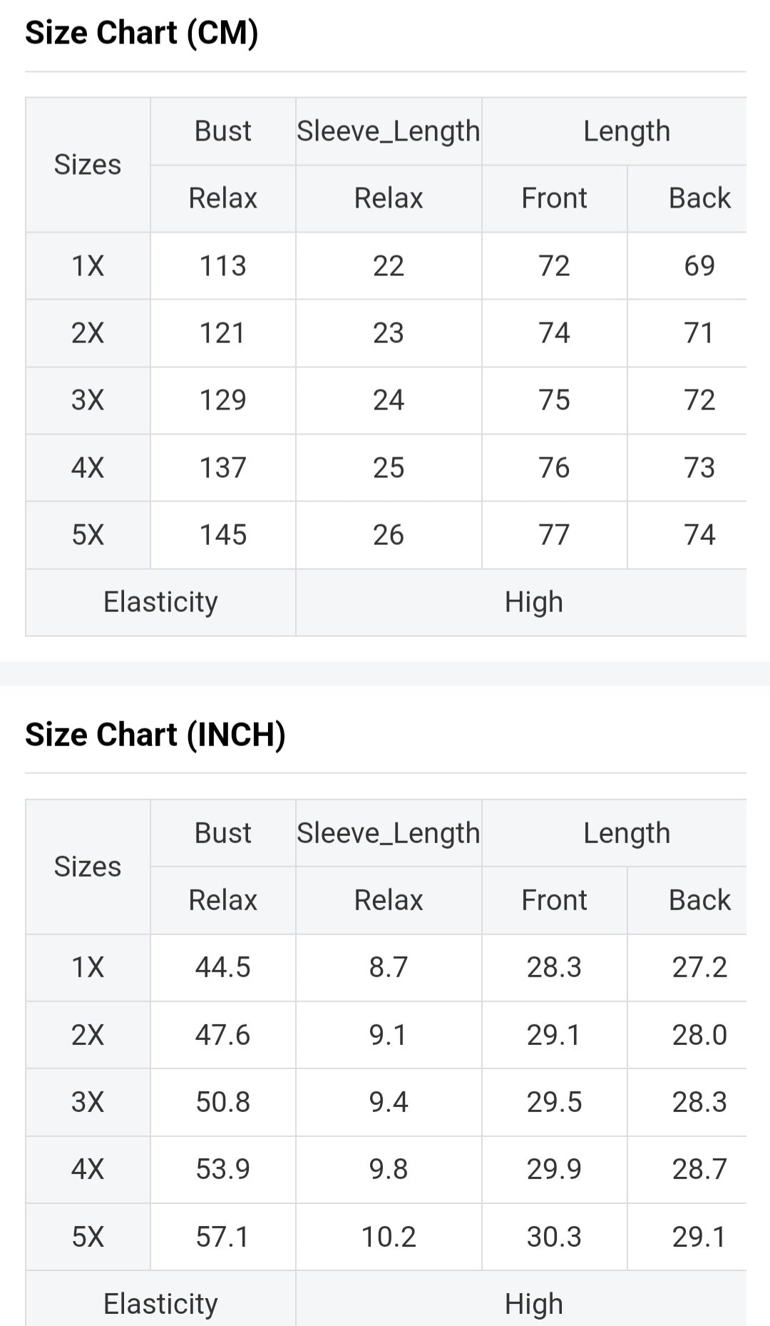Click the Bust header in inch chart
Screen dimensions: 770x1326
click(222, 833)
